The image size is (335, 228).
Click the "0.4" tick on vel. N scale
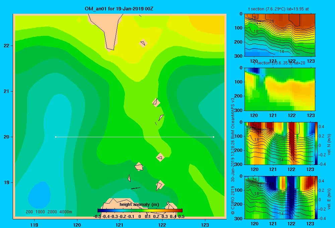pyautogui.click(x=321, y=127)
